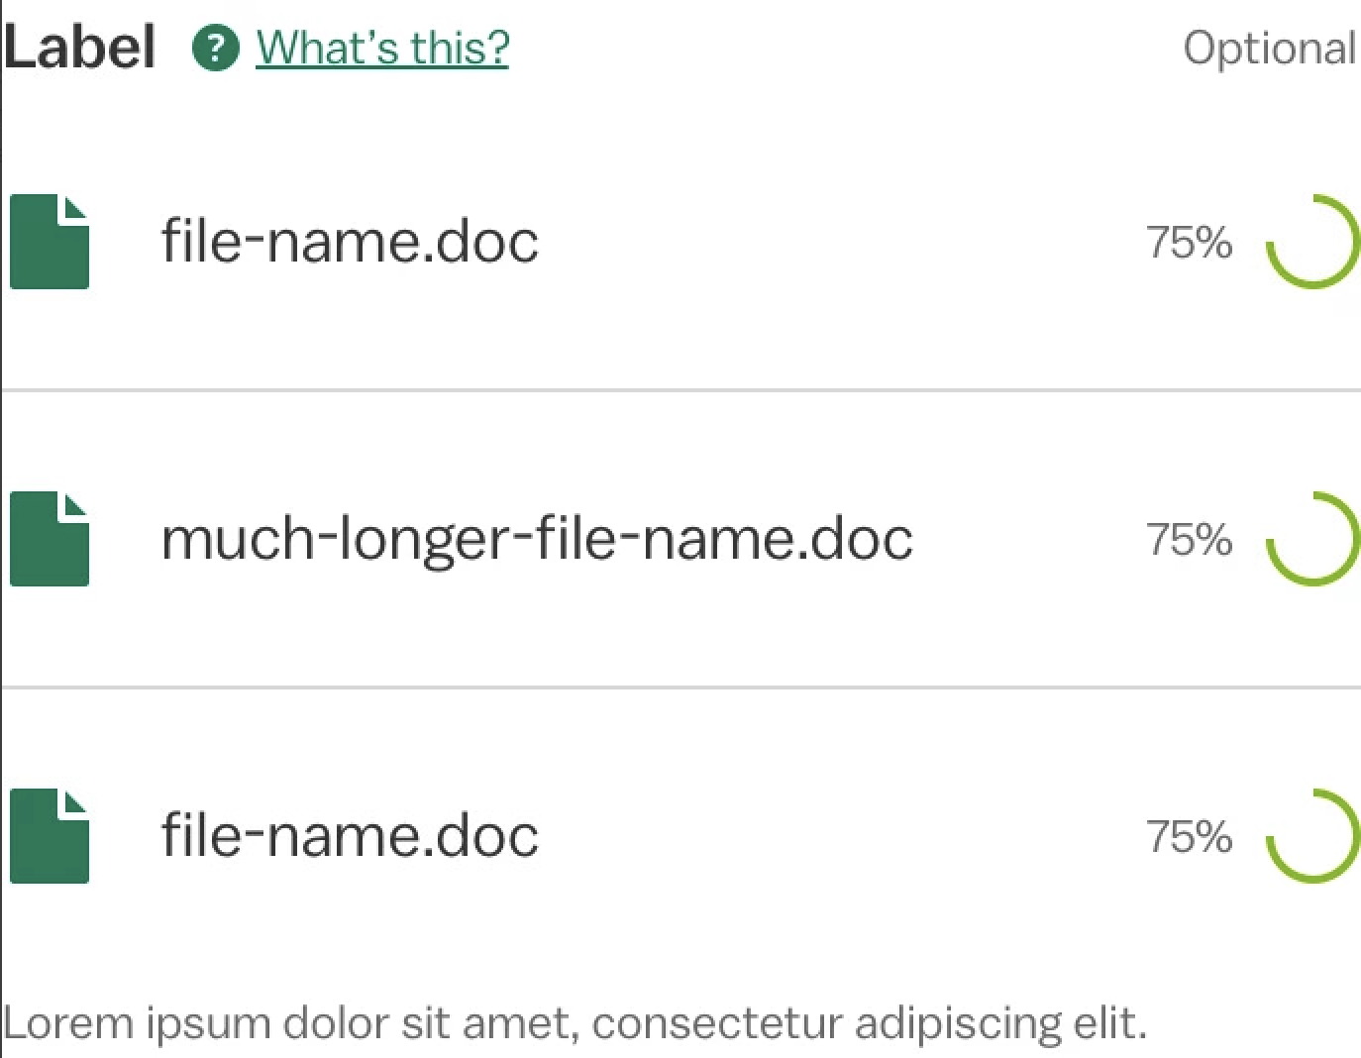Click the green circular spinner for file-name.doc
This screenshot has height=1058, width=1361.
pos(1312,242)
